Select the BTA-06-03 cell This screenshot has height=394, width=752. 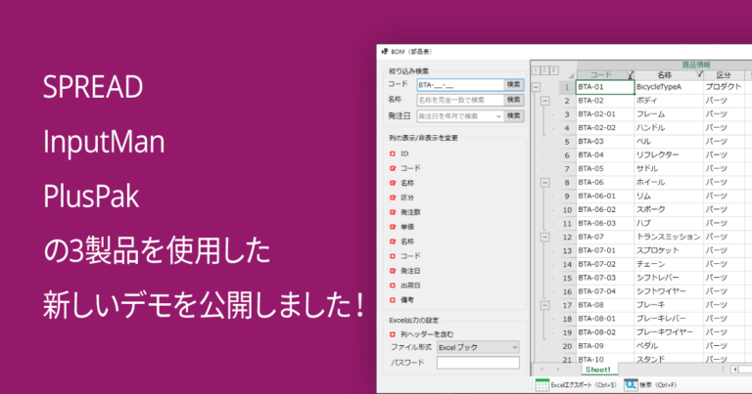pyautogui.click(x=605, y=224)
